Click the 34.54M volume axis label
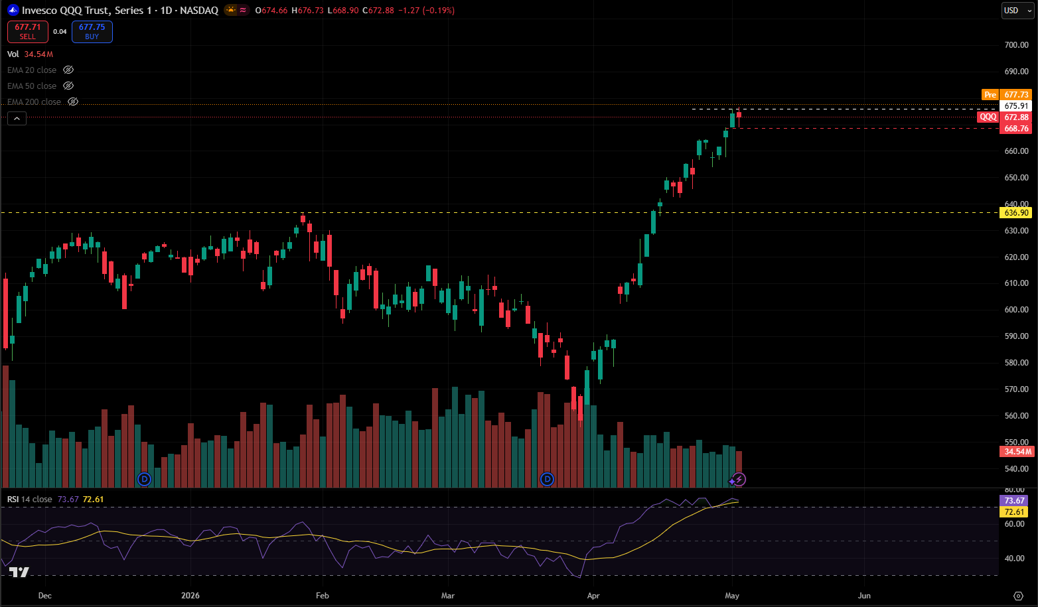This screenshot has height=607, width=1038. point(1017,452)
